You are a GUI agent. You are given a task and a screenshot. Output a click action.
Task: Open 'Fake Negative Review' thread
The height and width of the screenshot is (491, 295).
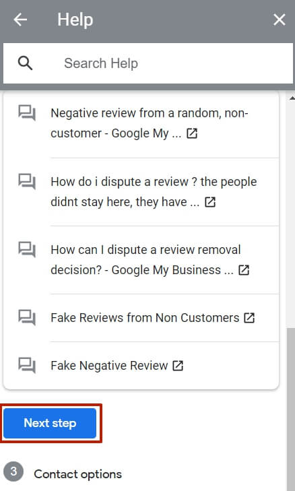pyautogui.click(x=109, y=366)
